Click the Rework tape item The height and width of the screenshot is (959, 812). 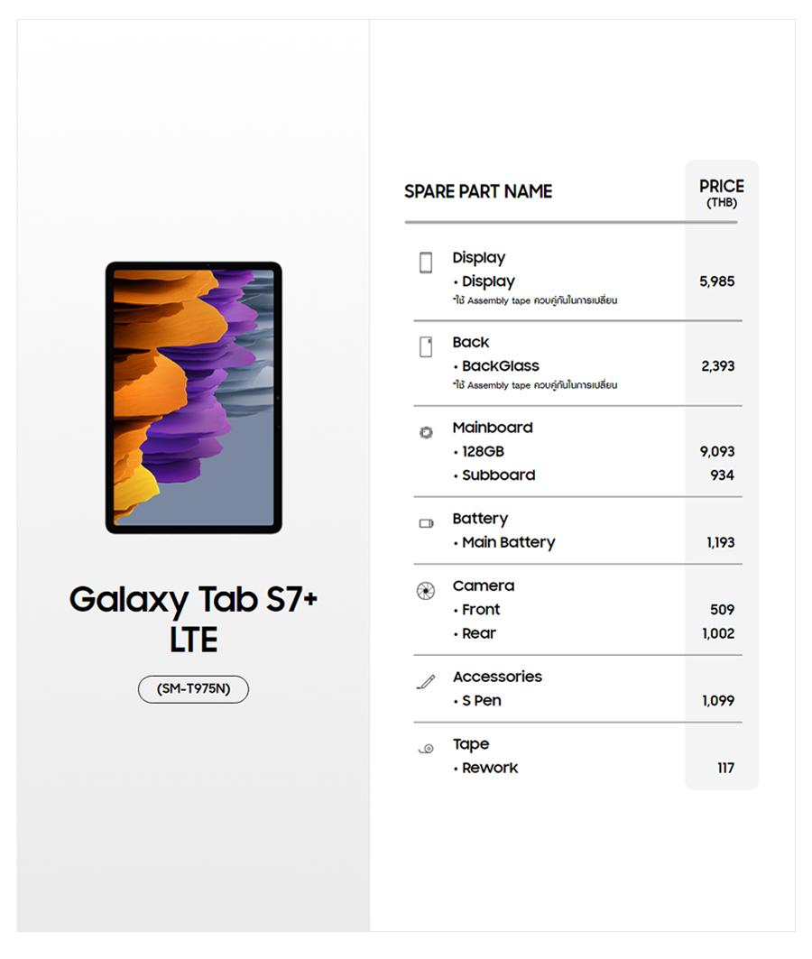click(x=490, y=768)
